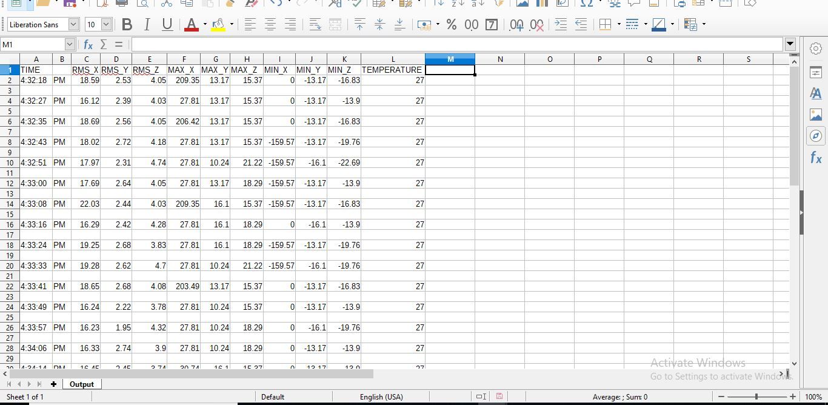This screenshot has width=828, height=405.
Task: Apply the yellow highlighting color
Action: (218, 25)
